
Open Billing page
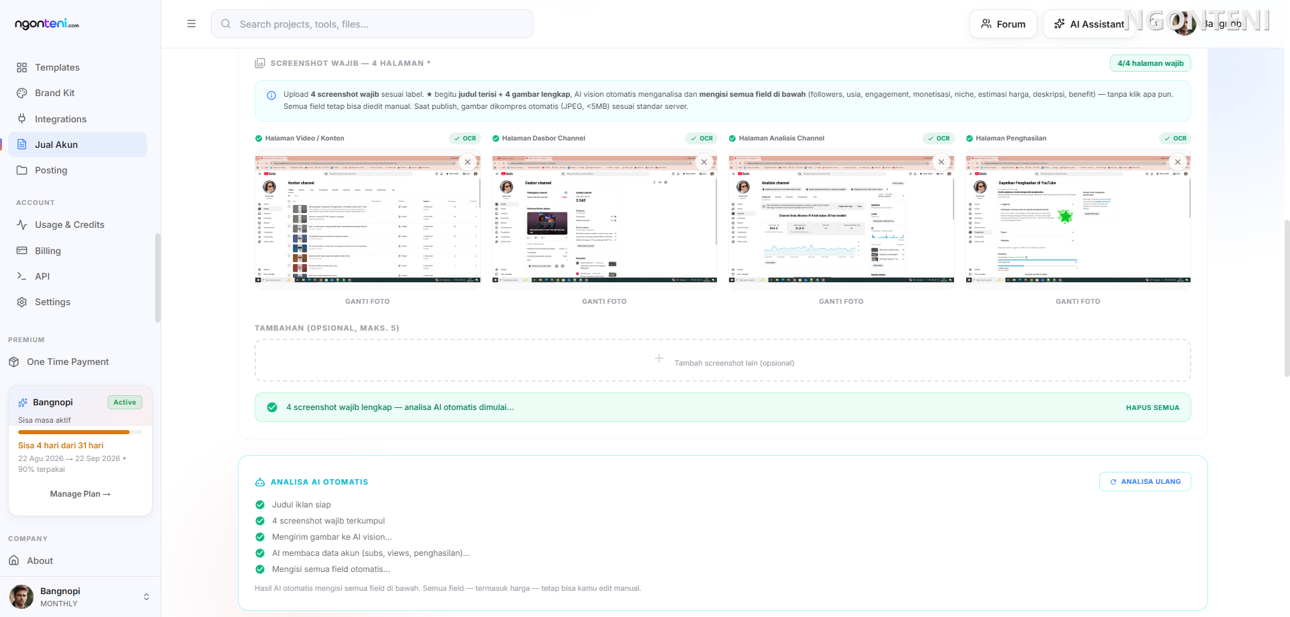pyautogui.click(x=78, y=251)
